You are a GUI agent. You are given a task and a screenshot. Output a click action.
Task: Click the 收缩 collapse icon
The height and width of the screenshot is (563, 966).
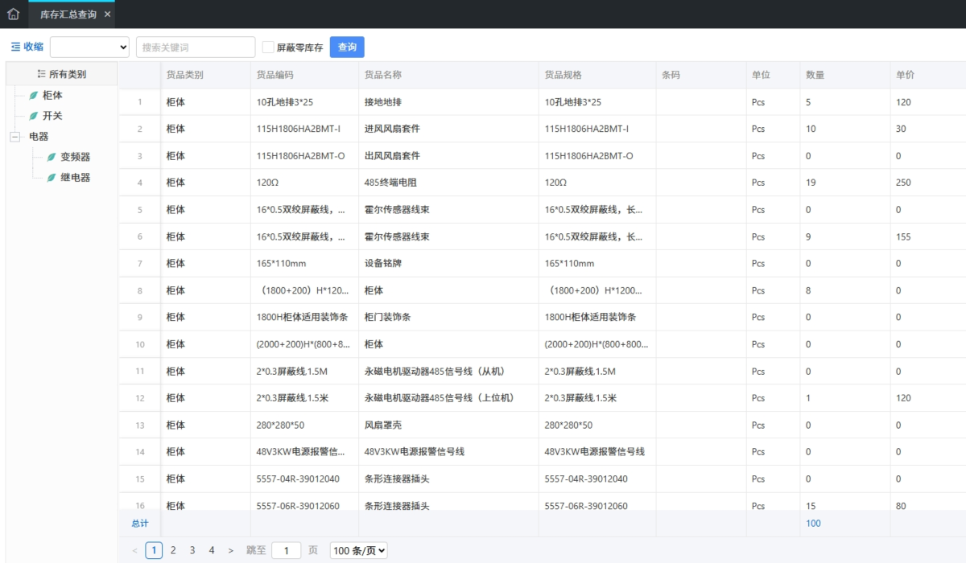(x=15, y=47)
